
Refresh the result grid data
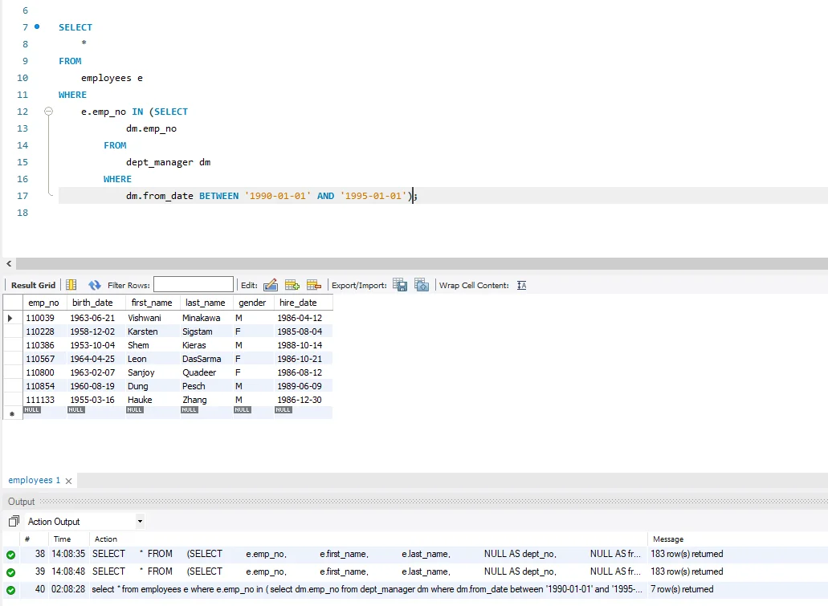[95, 285]
